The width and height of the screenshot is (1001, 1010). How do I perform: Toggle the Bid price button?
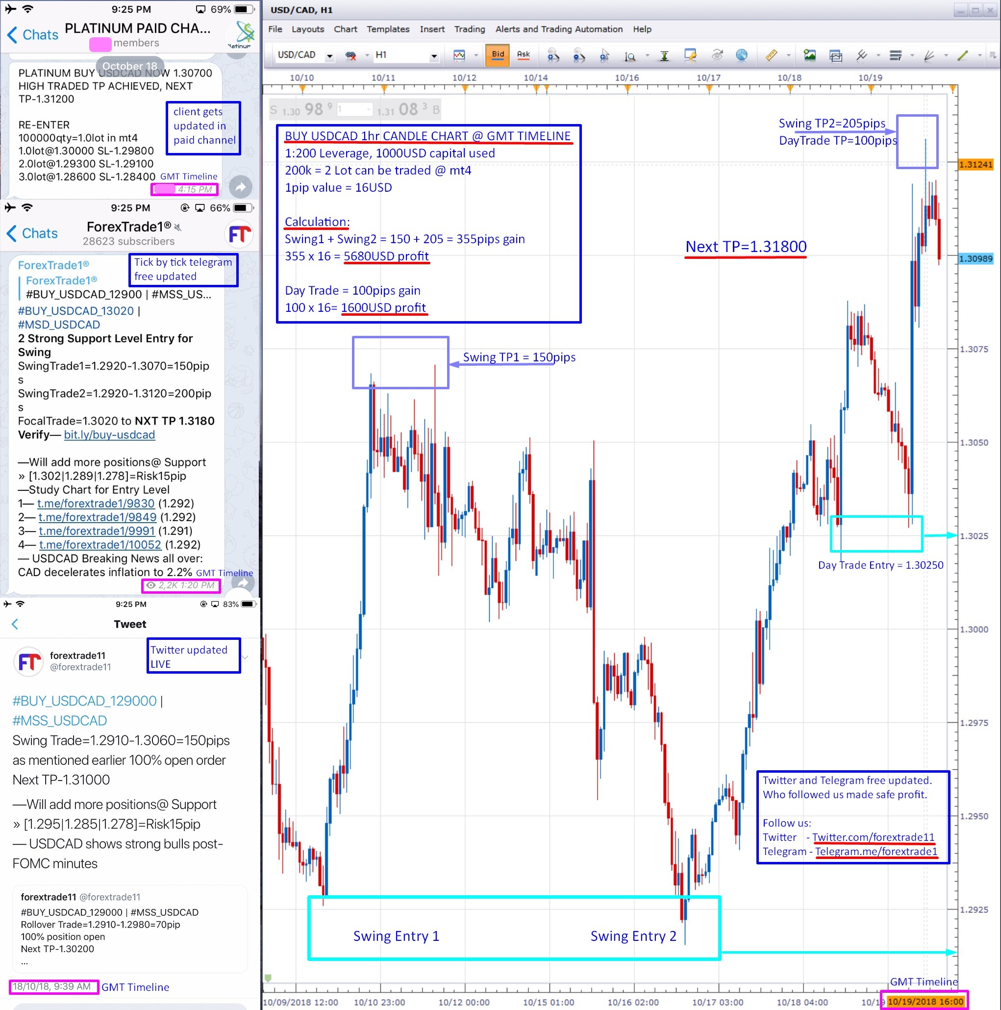(498, 55)
